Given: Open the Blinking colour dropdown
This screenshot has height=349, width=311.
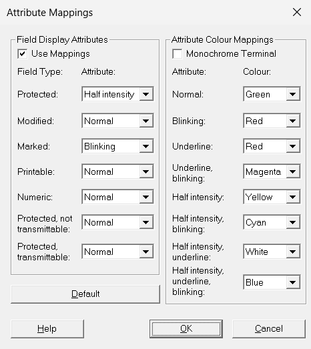Looking at the screenshot, I should pos(272,121).
